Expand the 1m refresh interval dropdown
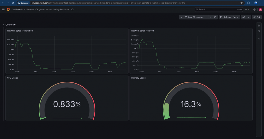Viewport: 264px width, 139px height. (x=236, y=17)
